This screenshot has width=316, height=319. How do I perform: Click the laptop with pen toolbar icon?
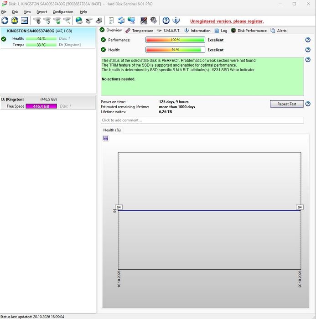click(144, 21)
